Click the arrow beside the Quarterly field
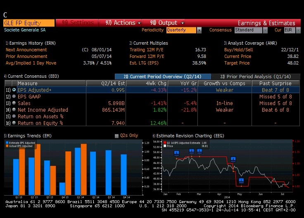 199,30
